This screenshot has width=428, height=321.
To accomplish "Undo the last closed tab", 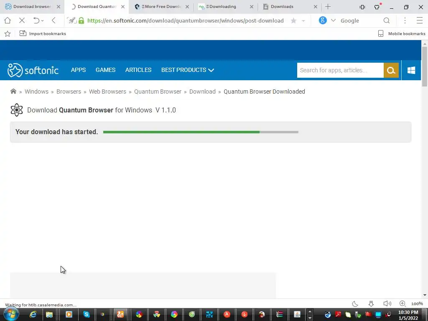I will pyautogui.click(x=36, y=20).
